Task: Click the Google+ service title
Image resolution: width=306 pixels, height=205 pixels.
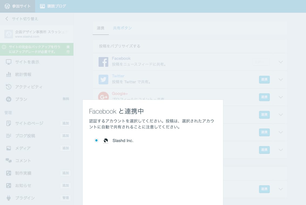Action: click(120, 94)
